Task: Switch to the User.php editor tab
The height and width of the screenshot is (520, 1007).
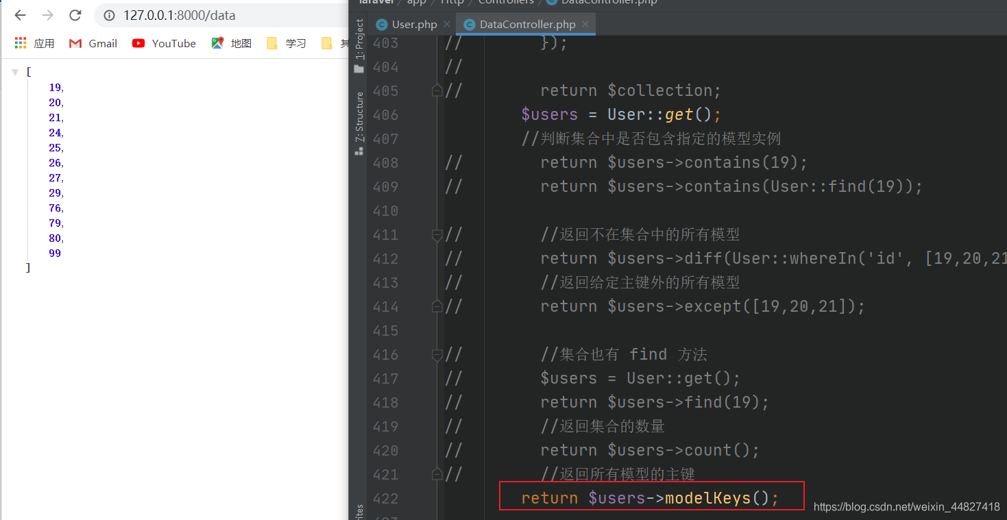Action: (414, 25)
